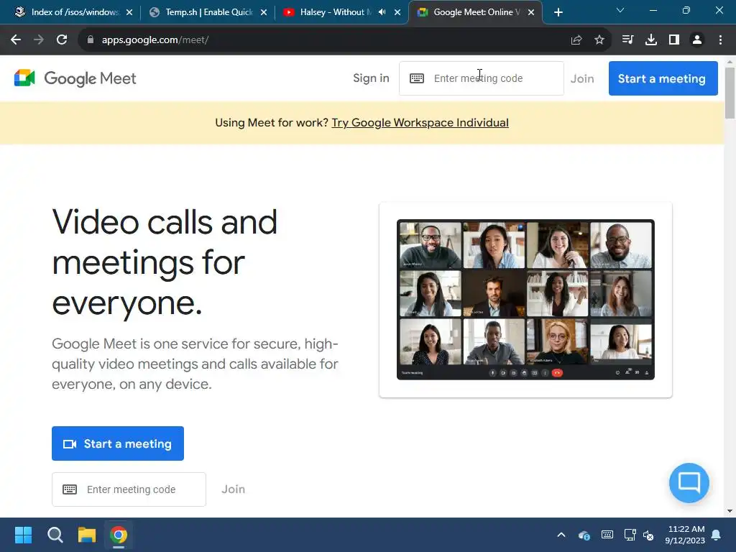Open the Chrome profile avatar

coord(697,40)
